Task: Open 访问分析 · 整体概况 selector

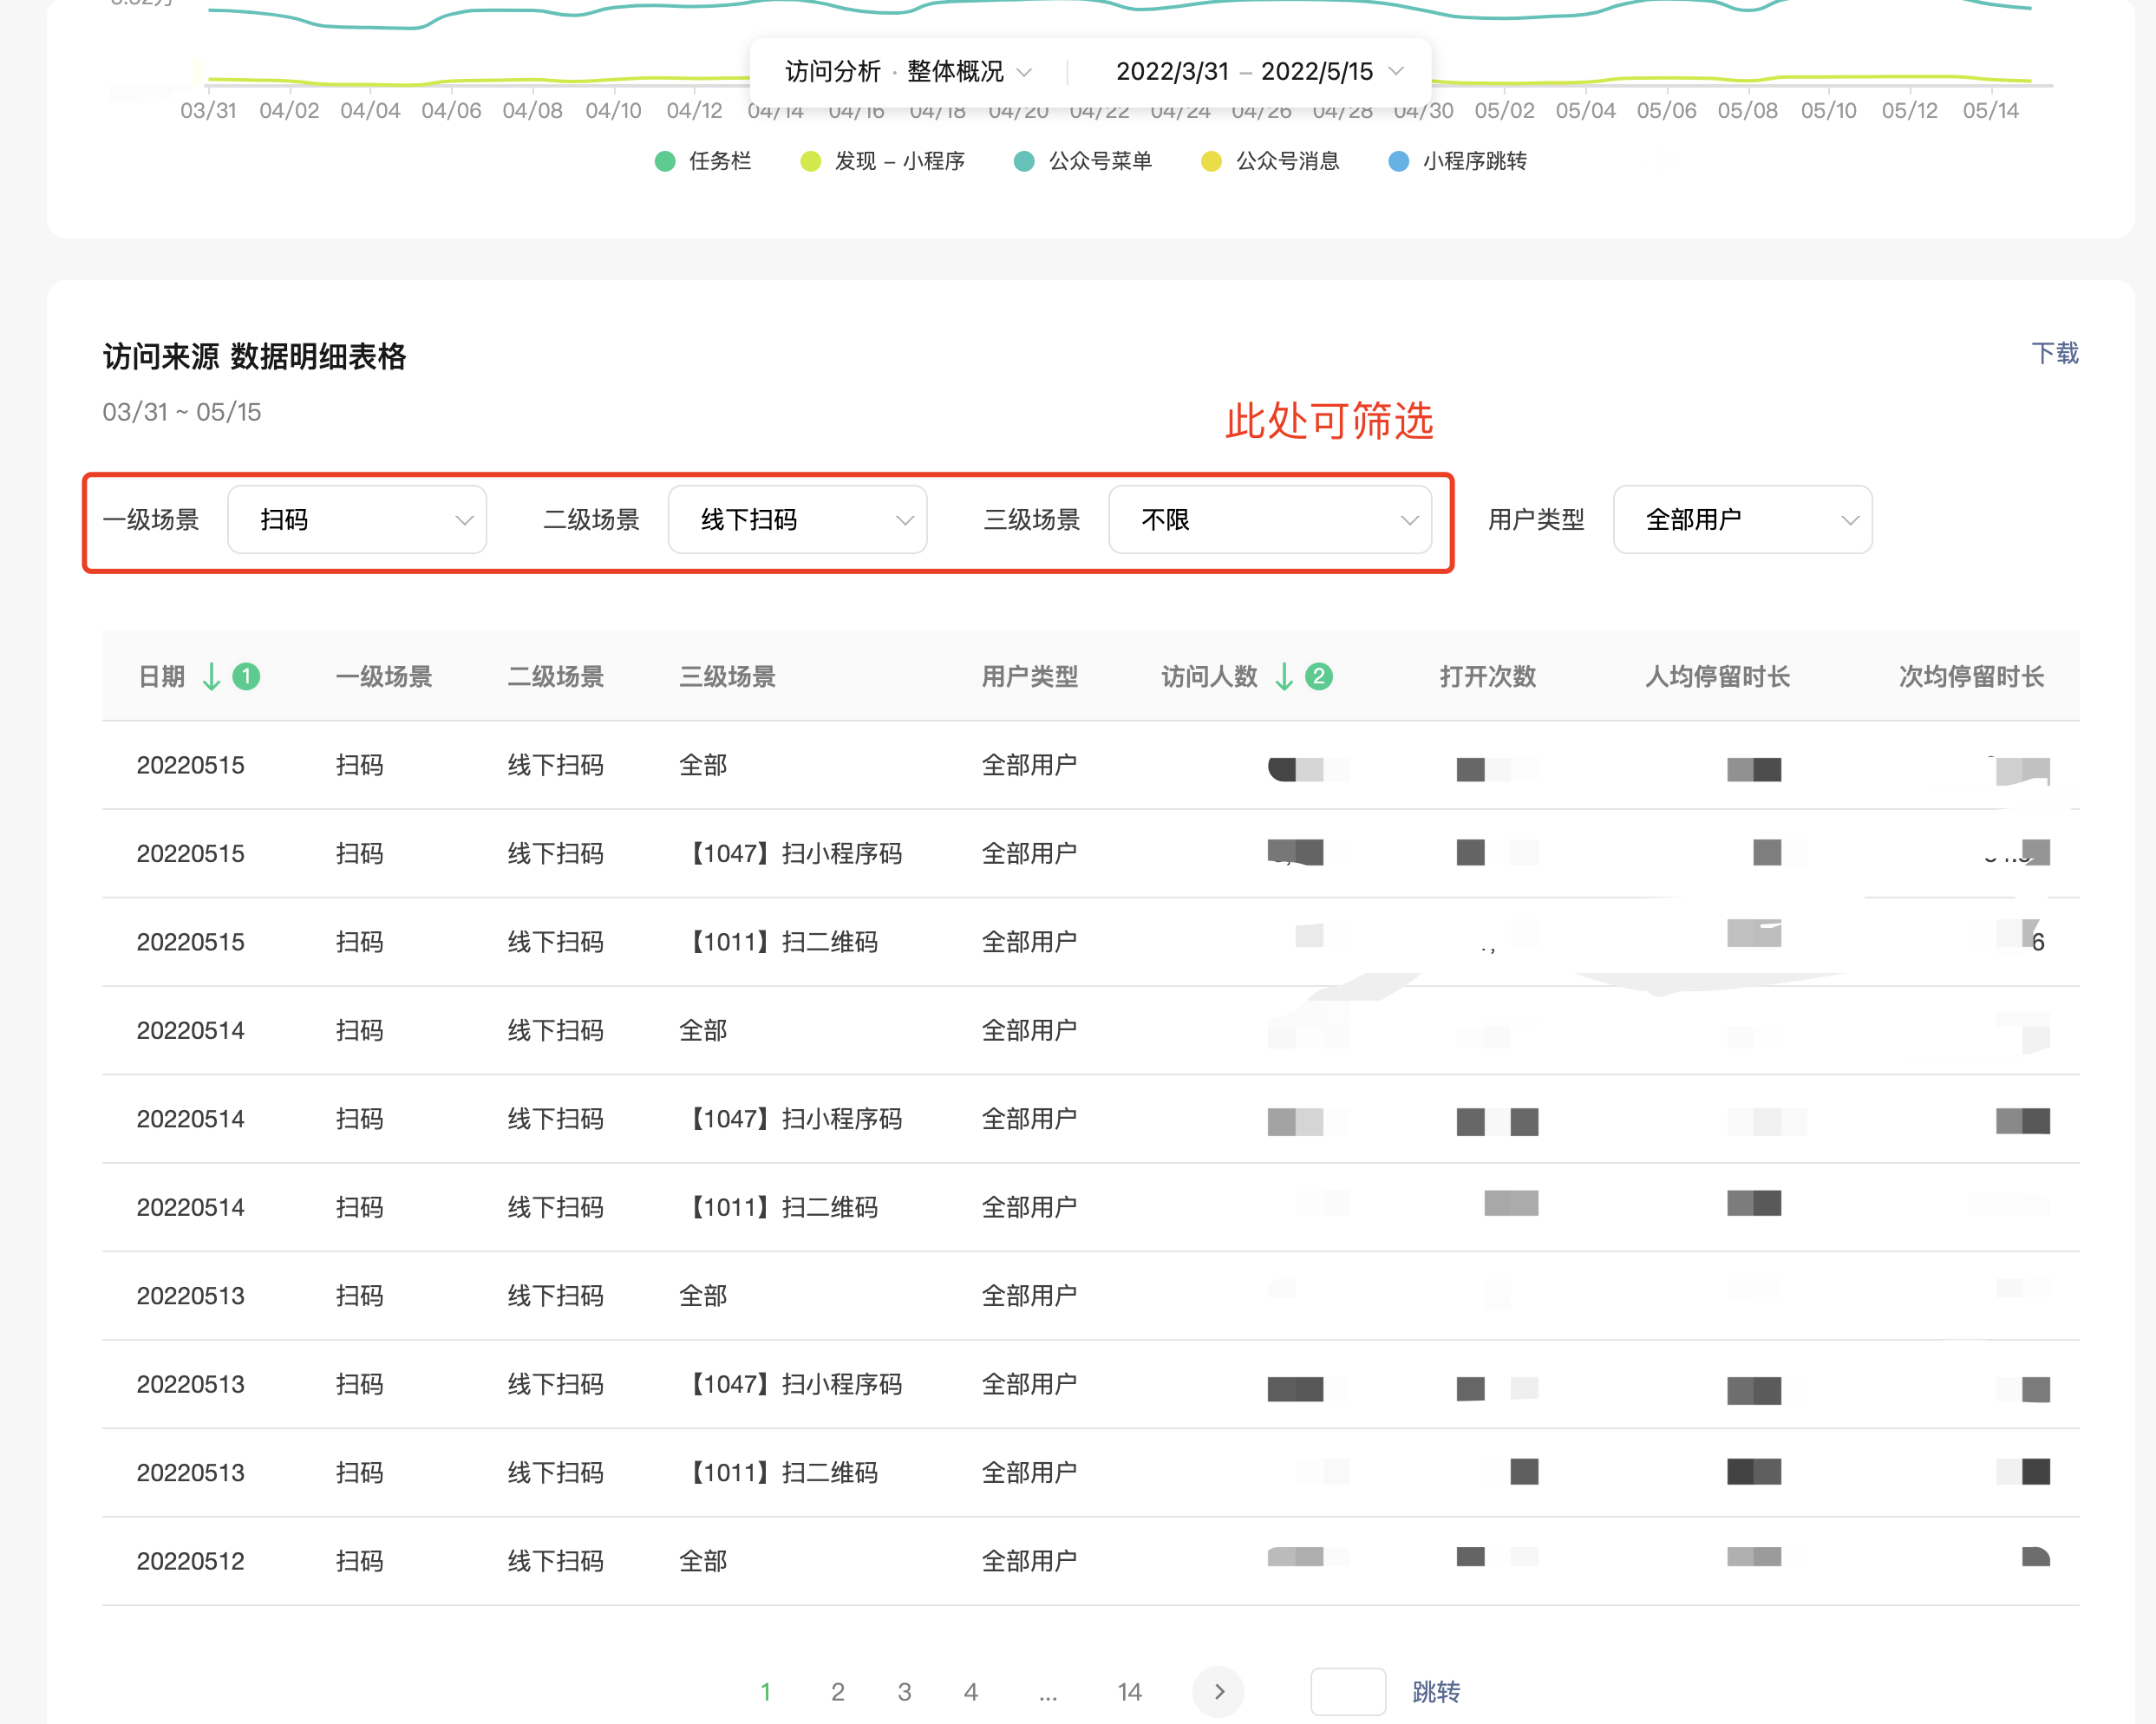Action: (x=907, y=72)
